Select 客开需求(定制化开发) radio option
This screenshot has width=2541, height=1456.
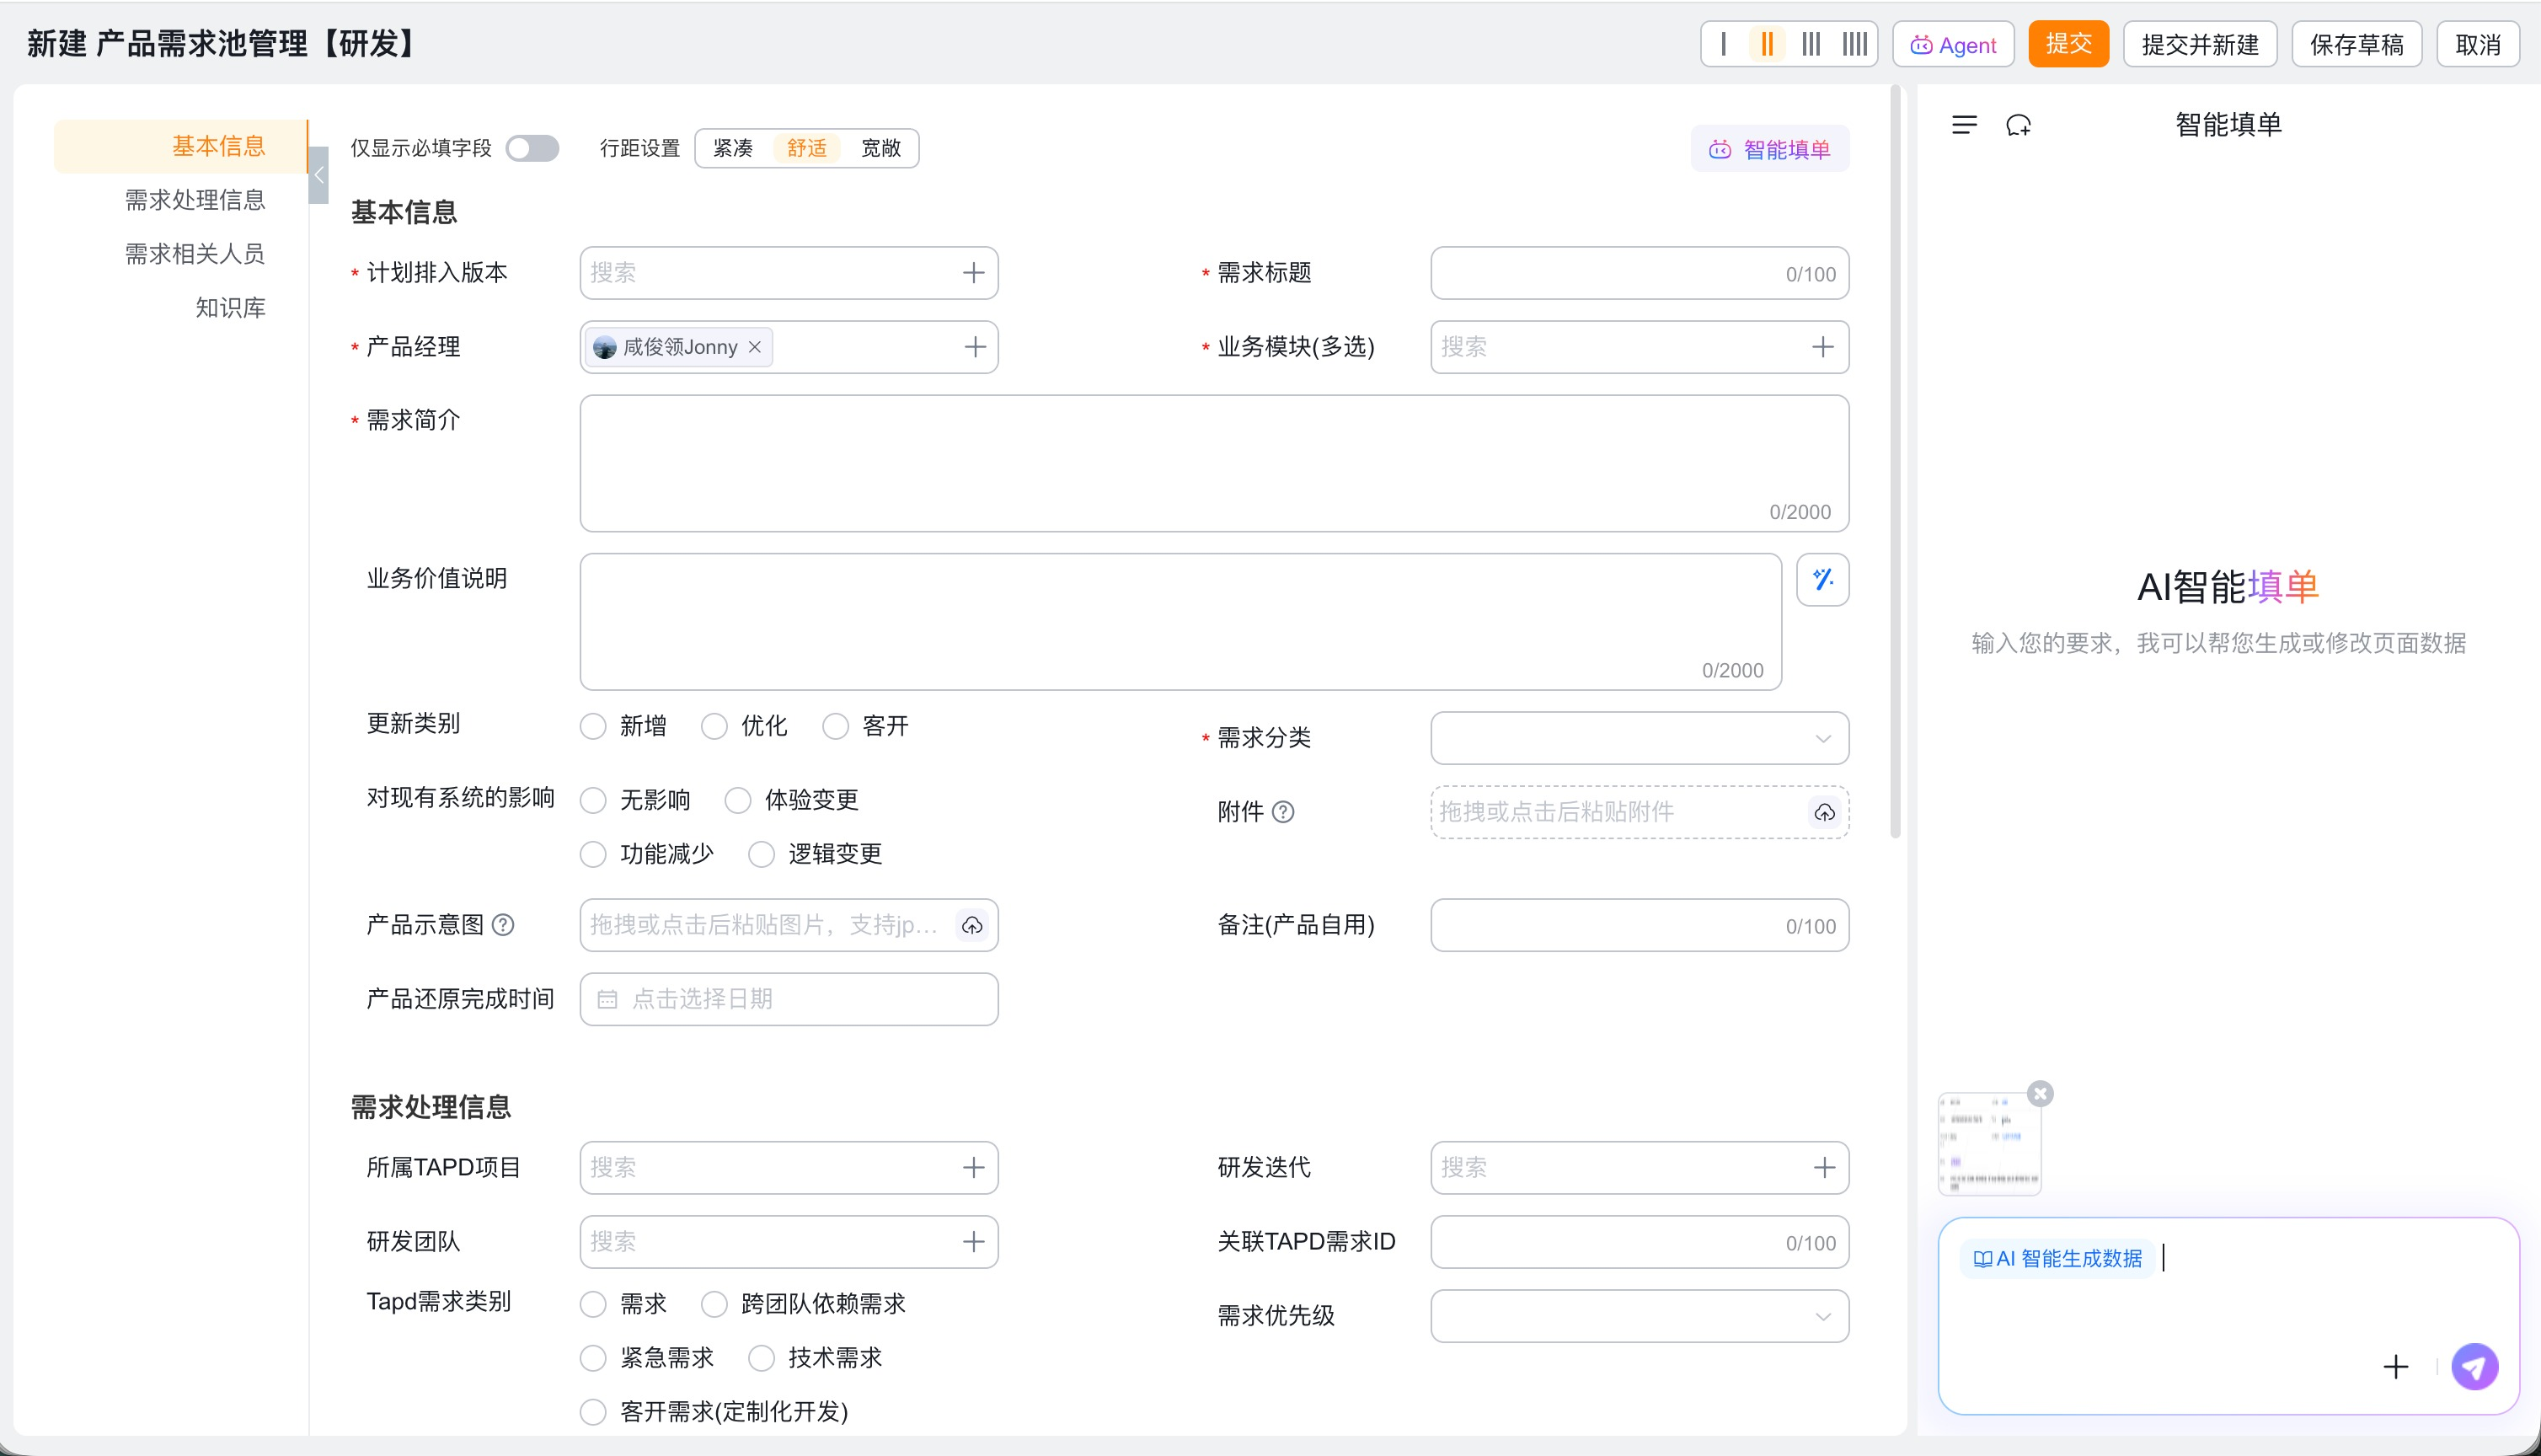pyautogui.click(x=594, y=1412)
